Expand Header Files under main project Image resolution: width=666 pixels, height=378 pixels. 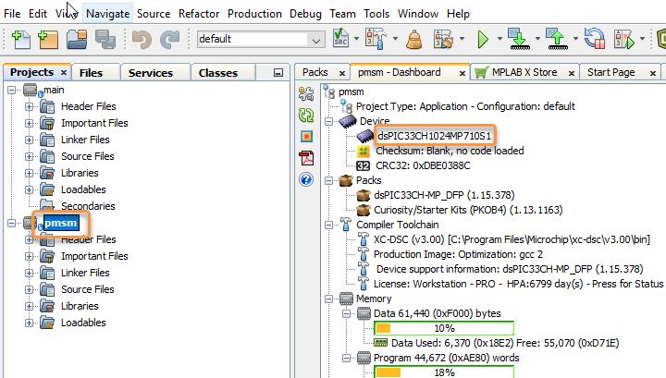coord(29,106)
